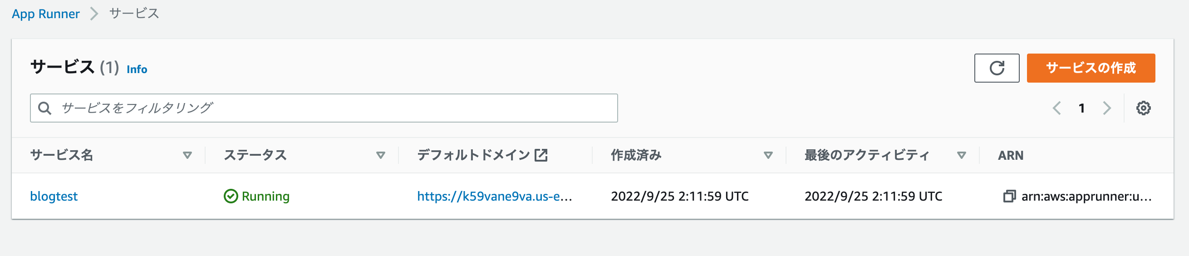The width and height of the screenshot is (1189, 256).
Task: Go to the next page arrow
Action: coord(1106,108)
